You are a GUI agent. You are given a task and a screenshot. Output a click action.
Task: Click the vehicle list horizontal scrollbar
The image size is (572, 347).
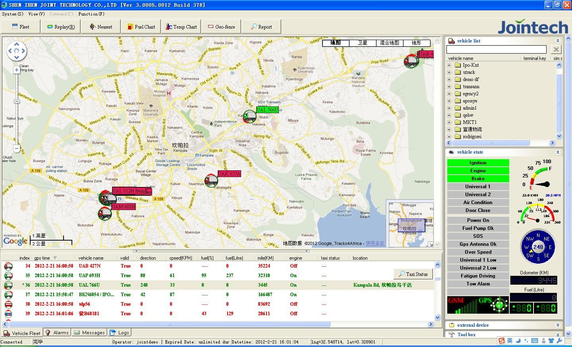point(500,143)
